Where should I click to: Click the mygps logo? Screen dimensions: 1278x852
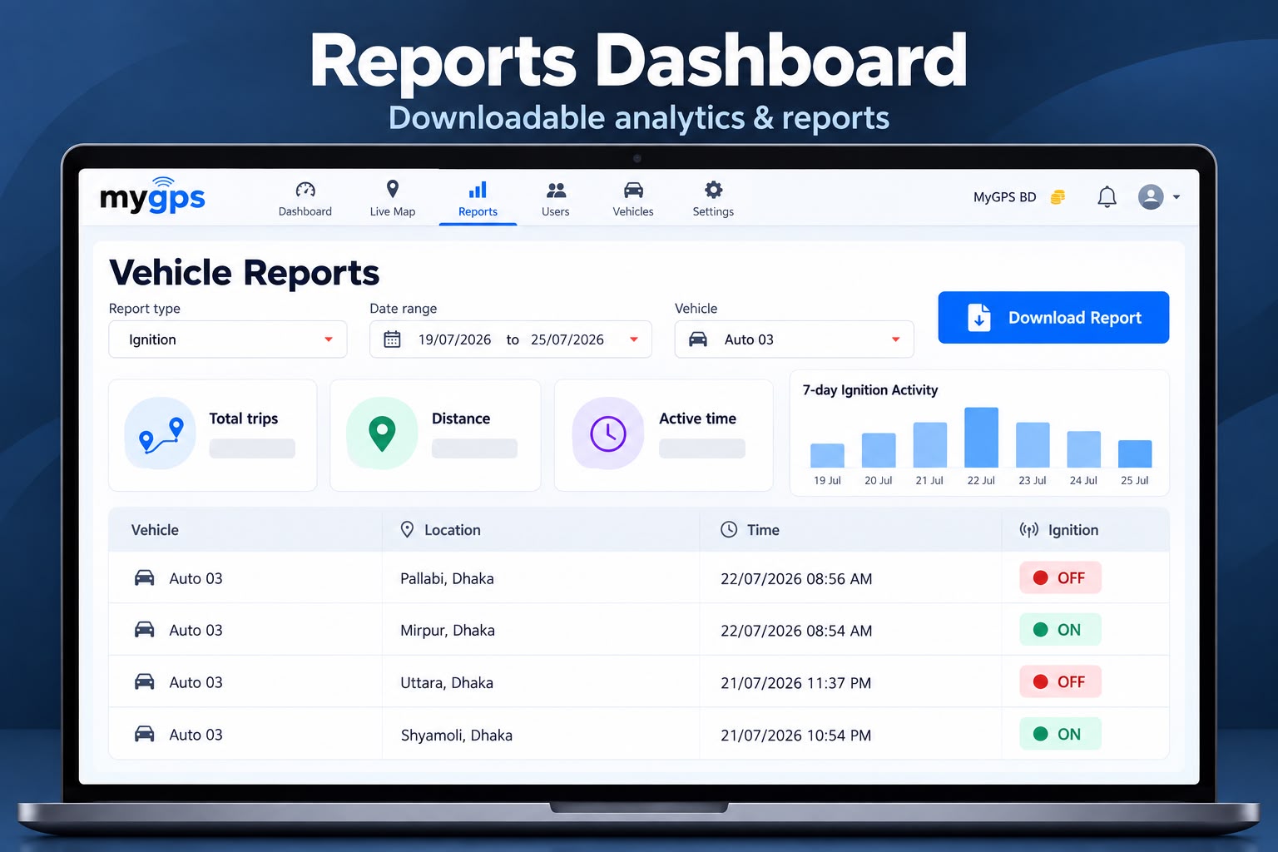(152, 196)
